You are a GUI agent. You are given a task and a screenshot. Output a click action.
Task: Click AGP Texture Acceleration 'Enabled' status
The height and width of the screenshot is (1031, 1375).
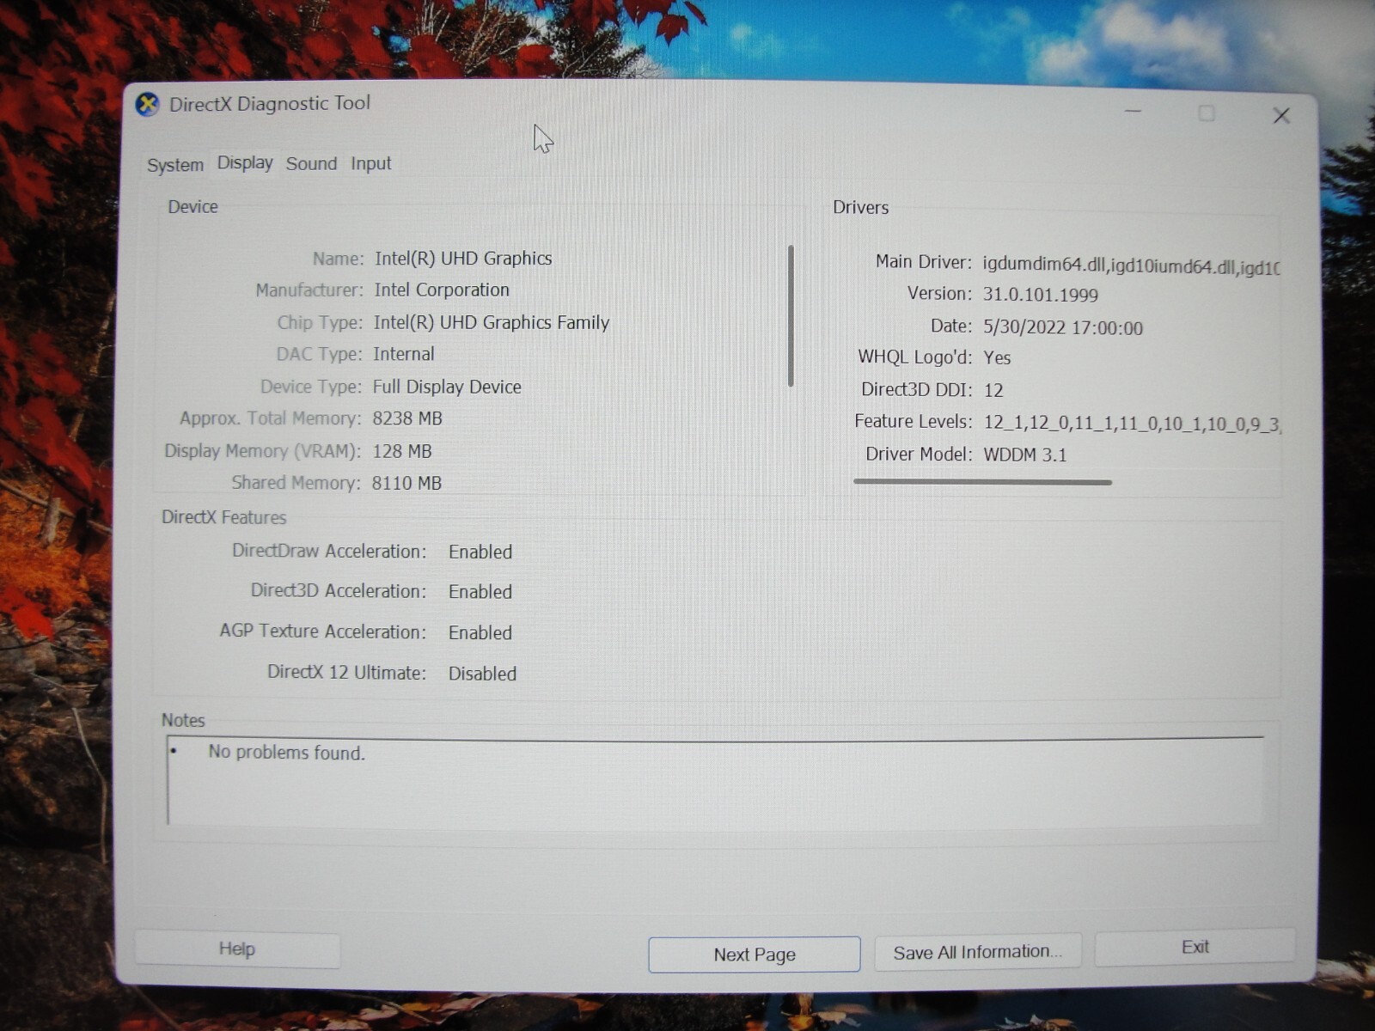coord(480,633)
